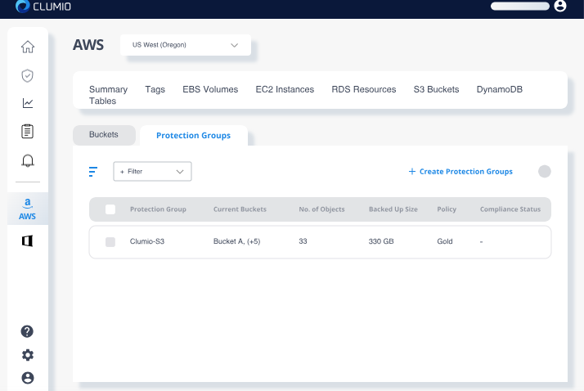Click the Clumio logo
Image resolution: width=584 pixels, height=391 pixels.
tap(43, 7)
